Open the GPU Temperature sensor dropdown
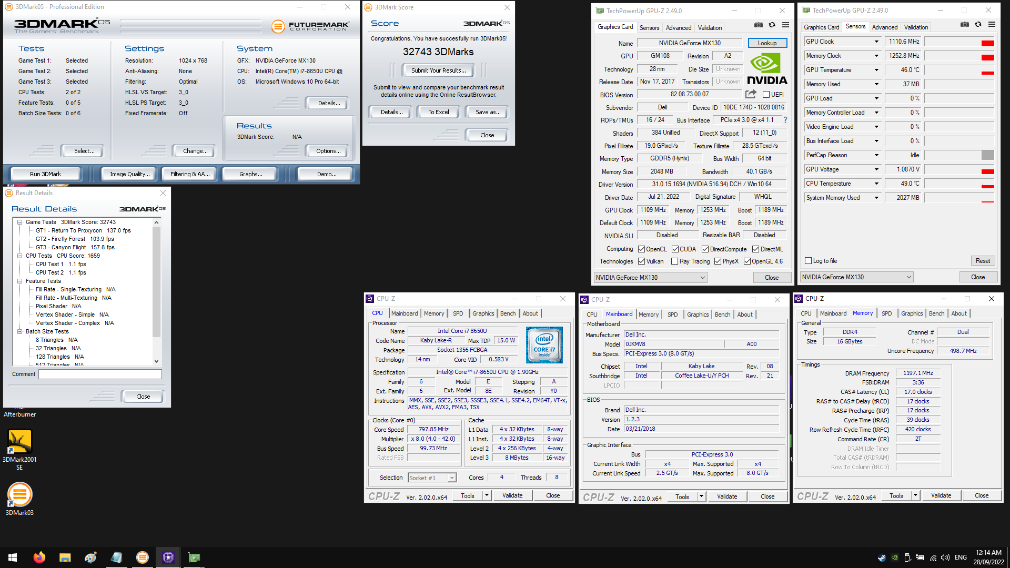This screenshot has height=568, width=1010. [x=876, y=70]
